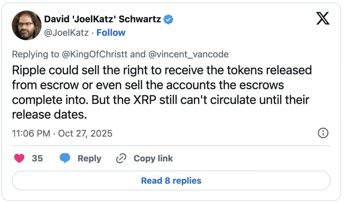Image resolution: width=344 pixels, height=203 pixels.
Task: Click the Oct 27, 2025 date
Action: (85, 133)
